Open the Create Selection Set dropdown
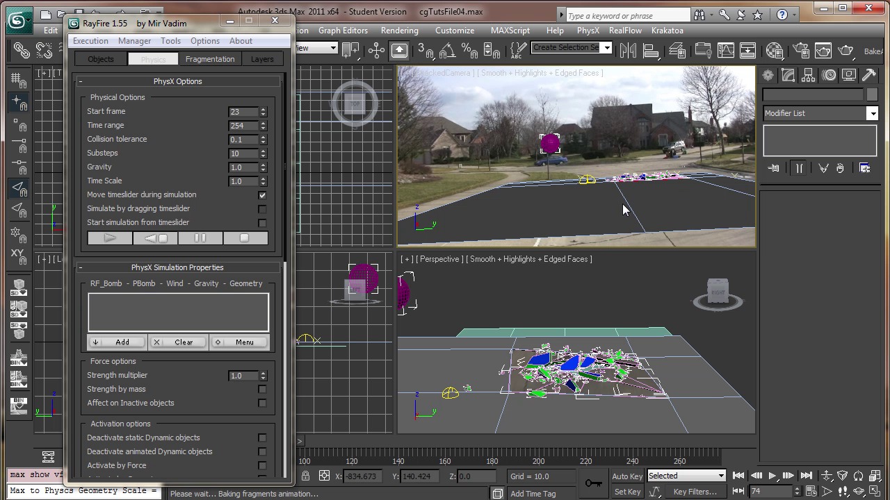 pos(606,47)
